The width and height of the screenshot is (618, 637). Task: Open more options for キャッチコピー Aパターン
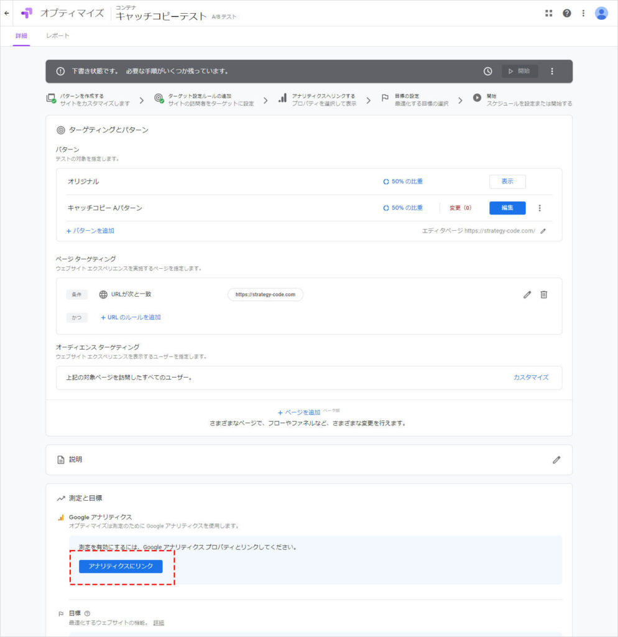(x=540, y=208)
